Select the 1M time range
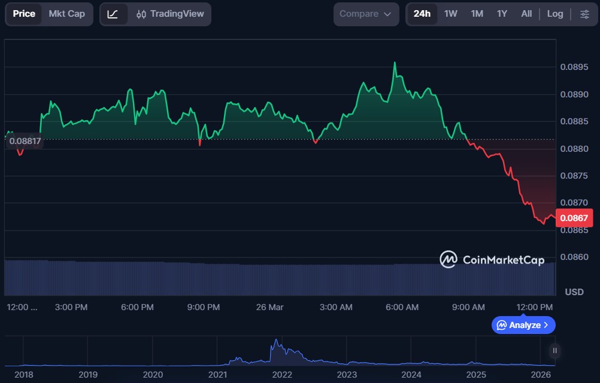The image size is (600, 383). point(477,14)
